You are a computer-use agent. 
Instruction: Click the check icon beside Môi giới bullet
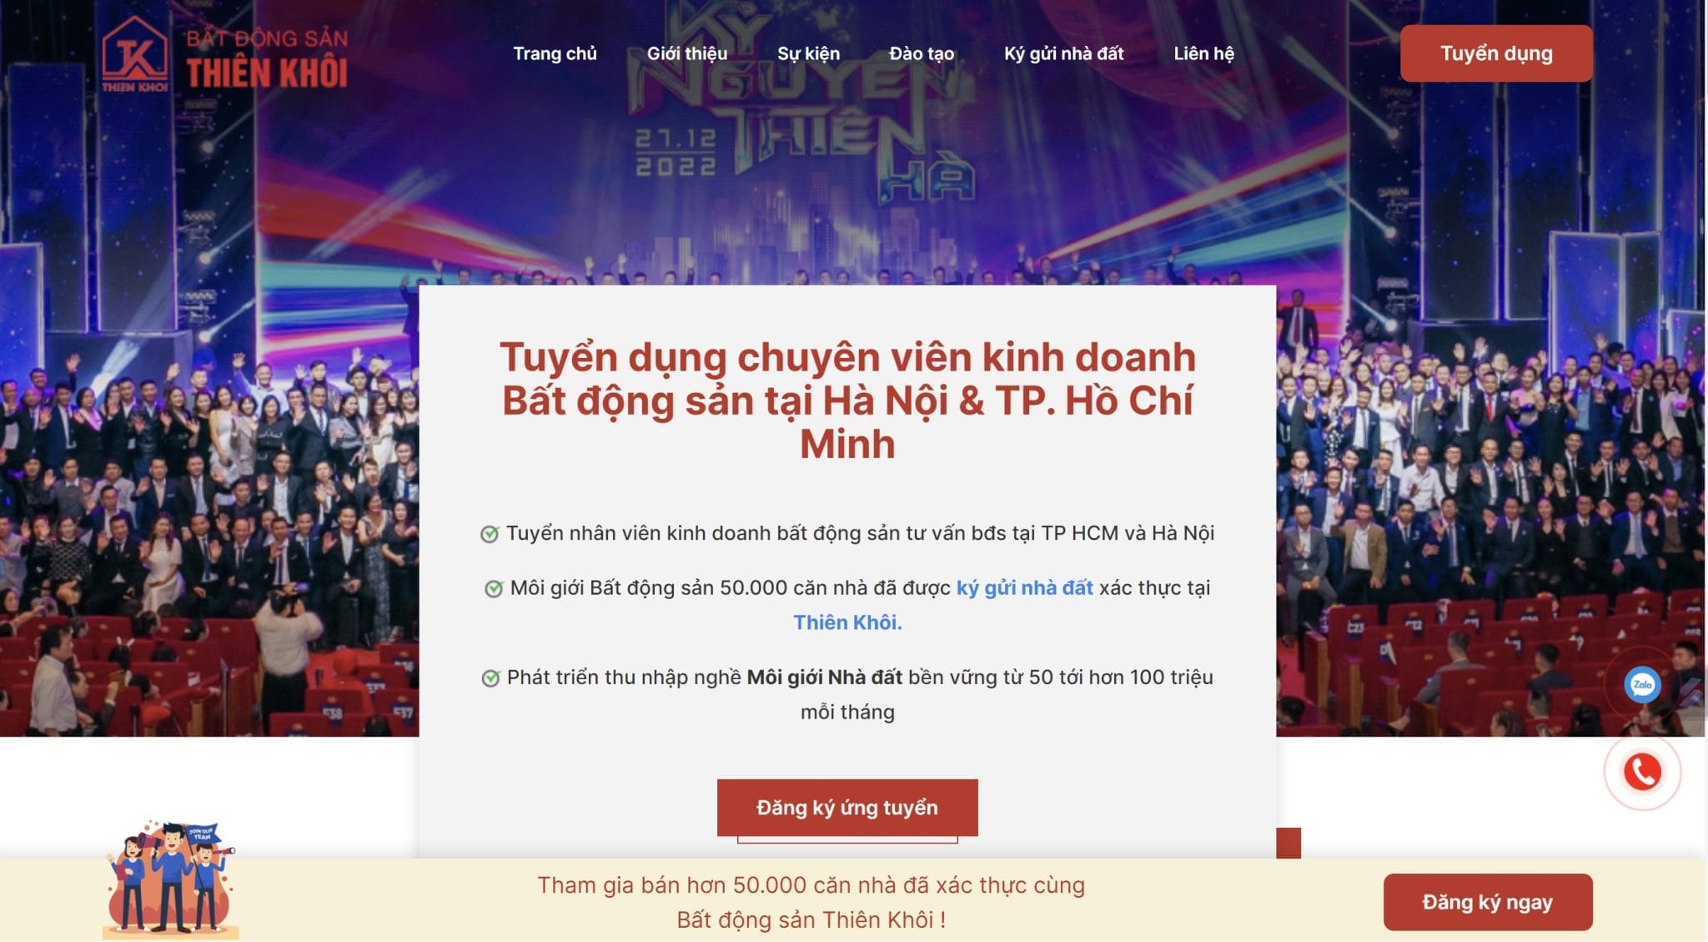point(494,589)
